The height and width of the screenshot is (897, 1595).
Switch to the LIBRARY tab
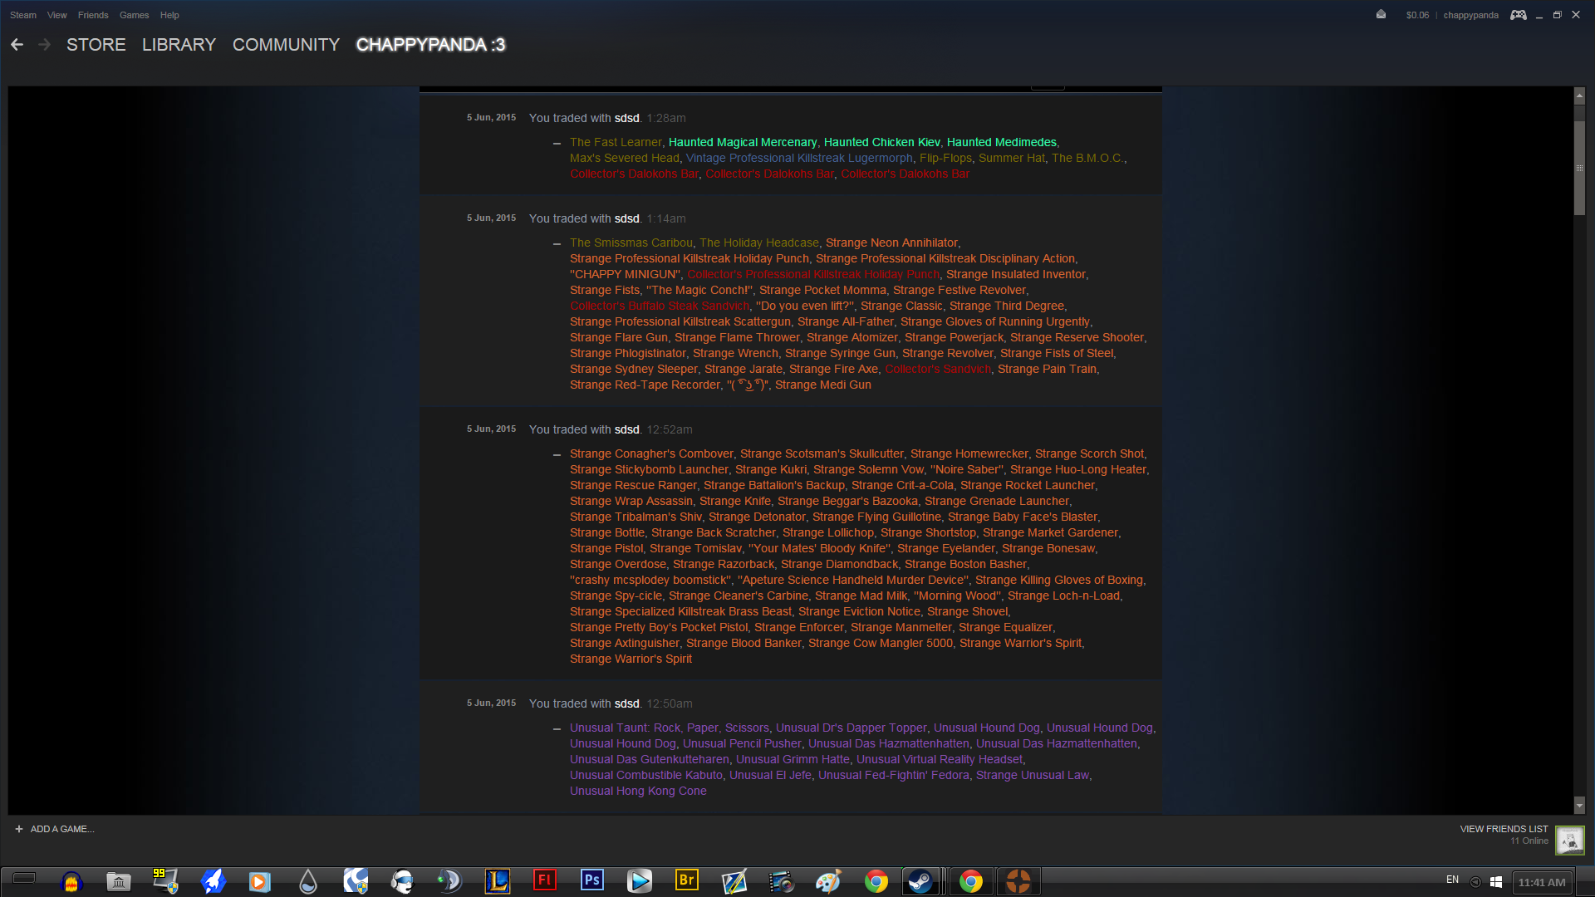coord(179,45)
